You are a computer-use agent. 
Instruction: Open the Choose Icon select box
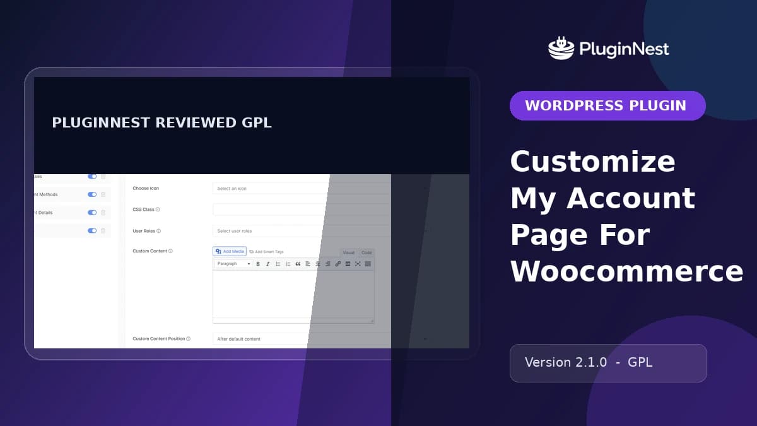coord(322,189)
